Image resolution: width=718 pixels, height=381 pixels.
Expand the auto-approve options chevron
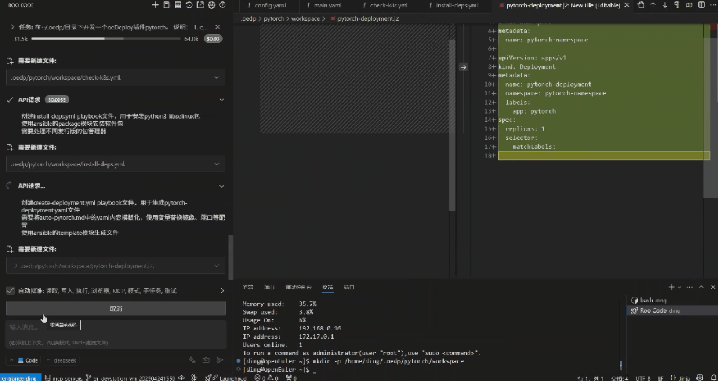pyautogui.click(x=222, y=290)
